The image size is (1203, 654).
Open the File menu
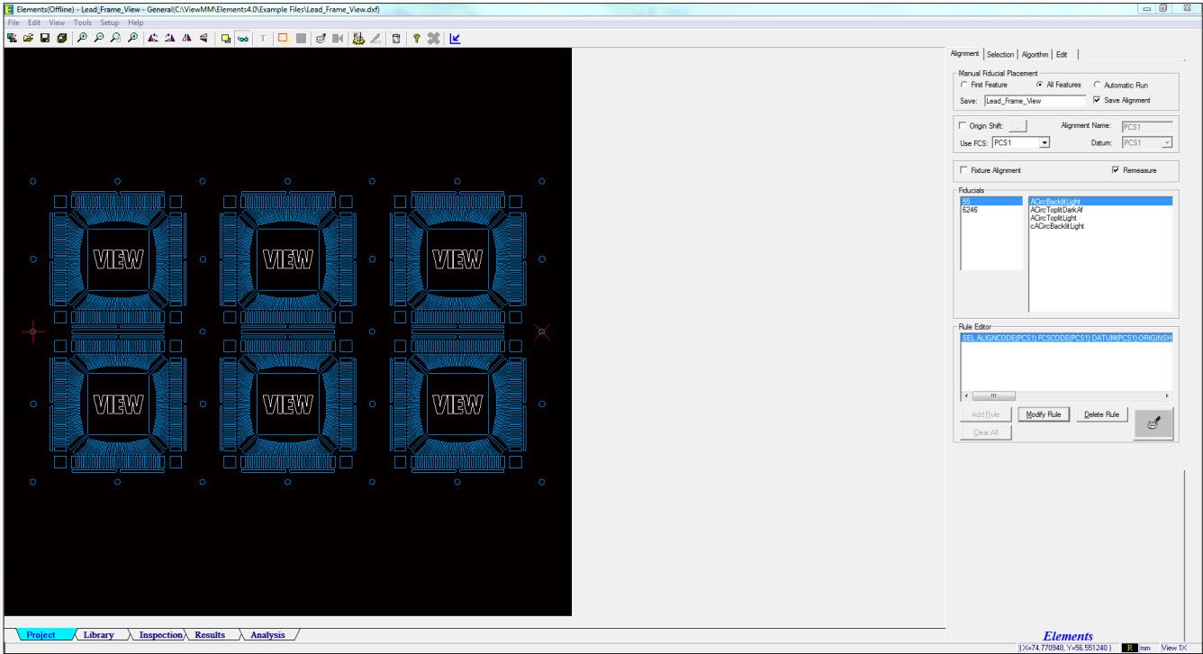pyautogui.click(x=14, y=22)
